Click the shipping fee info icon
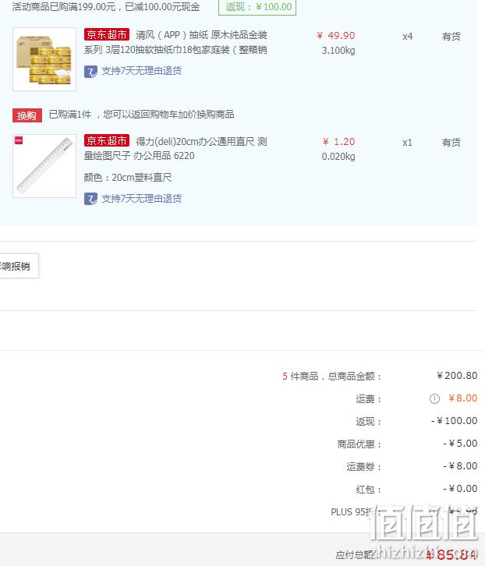 point(434,398)
